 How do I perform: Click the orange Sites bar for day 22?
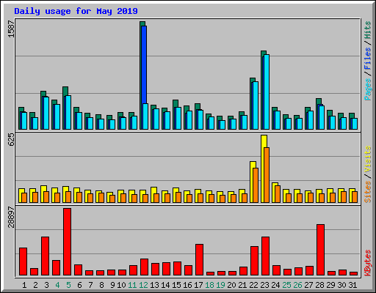[x=256, y=185]
